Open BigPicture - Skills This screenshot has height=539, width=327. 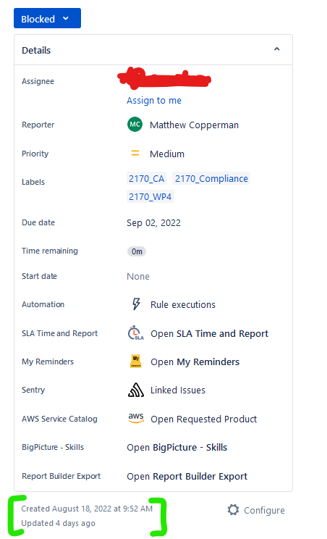pyautogui.click(x=177, y=447)
